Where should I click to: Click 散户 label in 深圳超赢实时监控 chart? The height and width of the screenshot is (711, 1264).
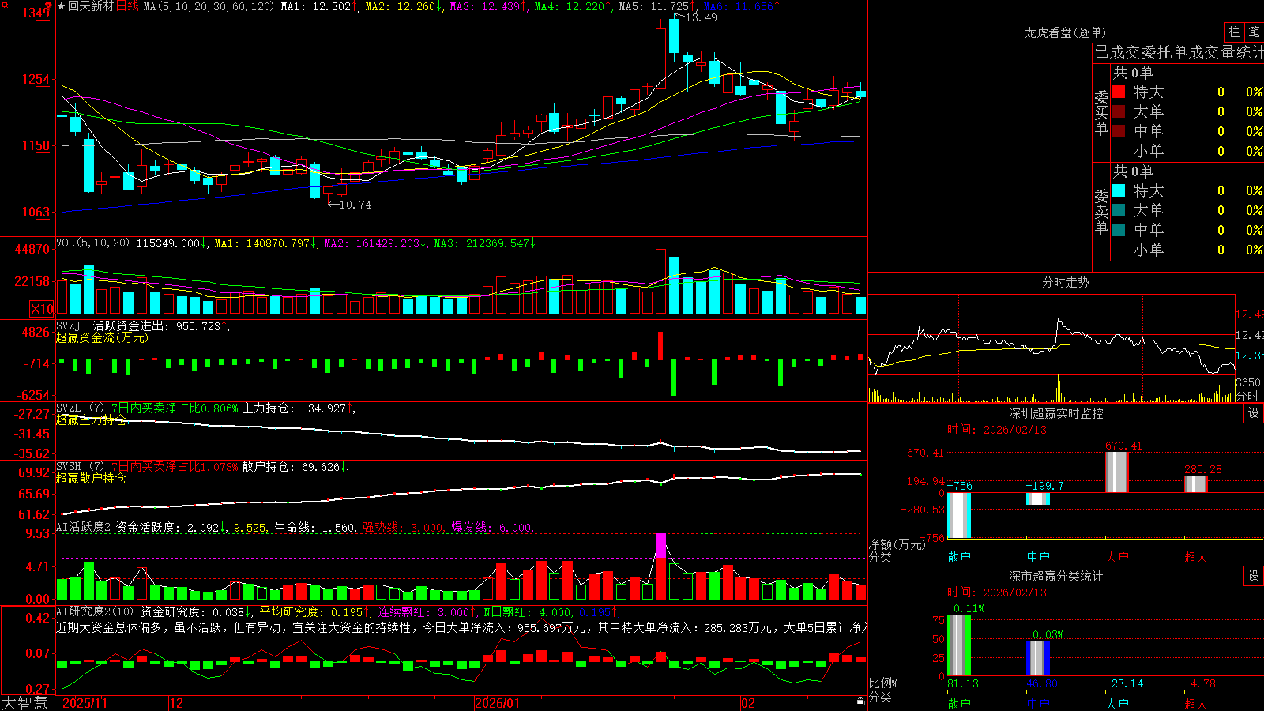[959, 557]
